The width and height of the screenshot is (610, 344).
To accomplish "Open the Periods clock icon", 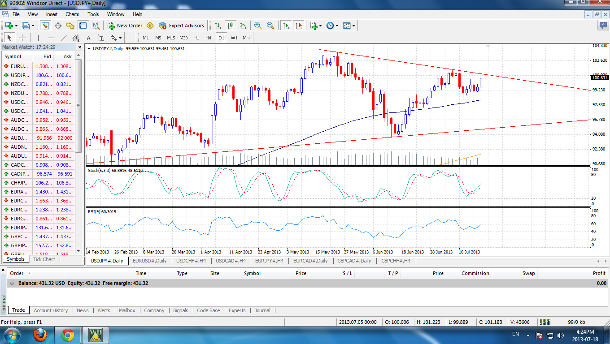I will coord(330,26).
